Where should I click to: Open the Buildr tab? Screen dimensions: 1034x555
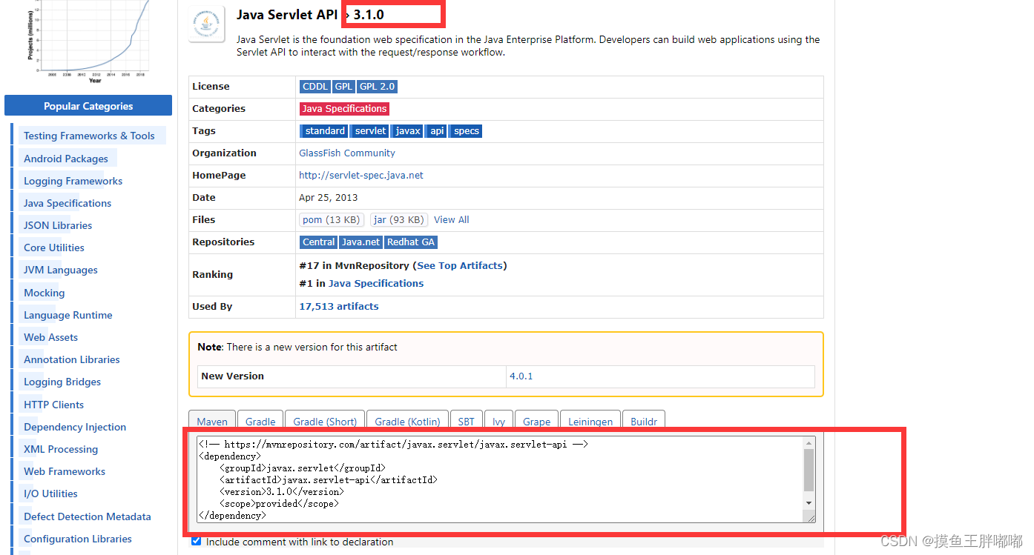point(644,421)
